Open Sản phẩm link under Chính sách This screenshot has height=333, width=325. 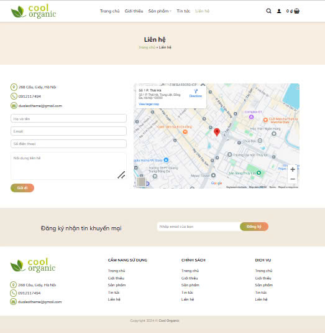[190, 285]
